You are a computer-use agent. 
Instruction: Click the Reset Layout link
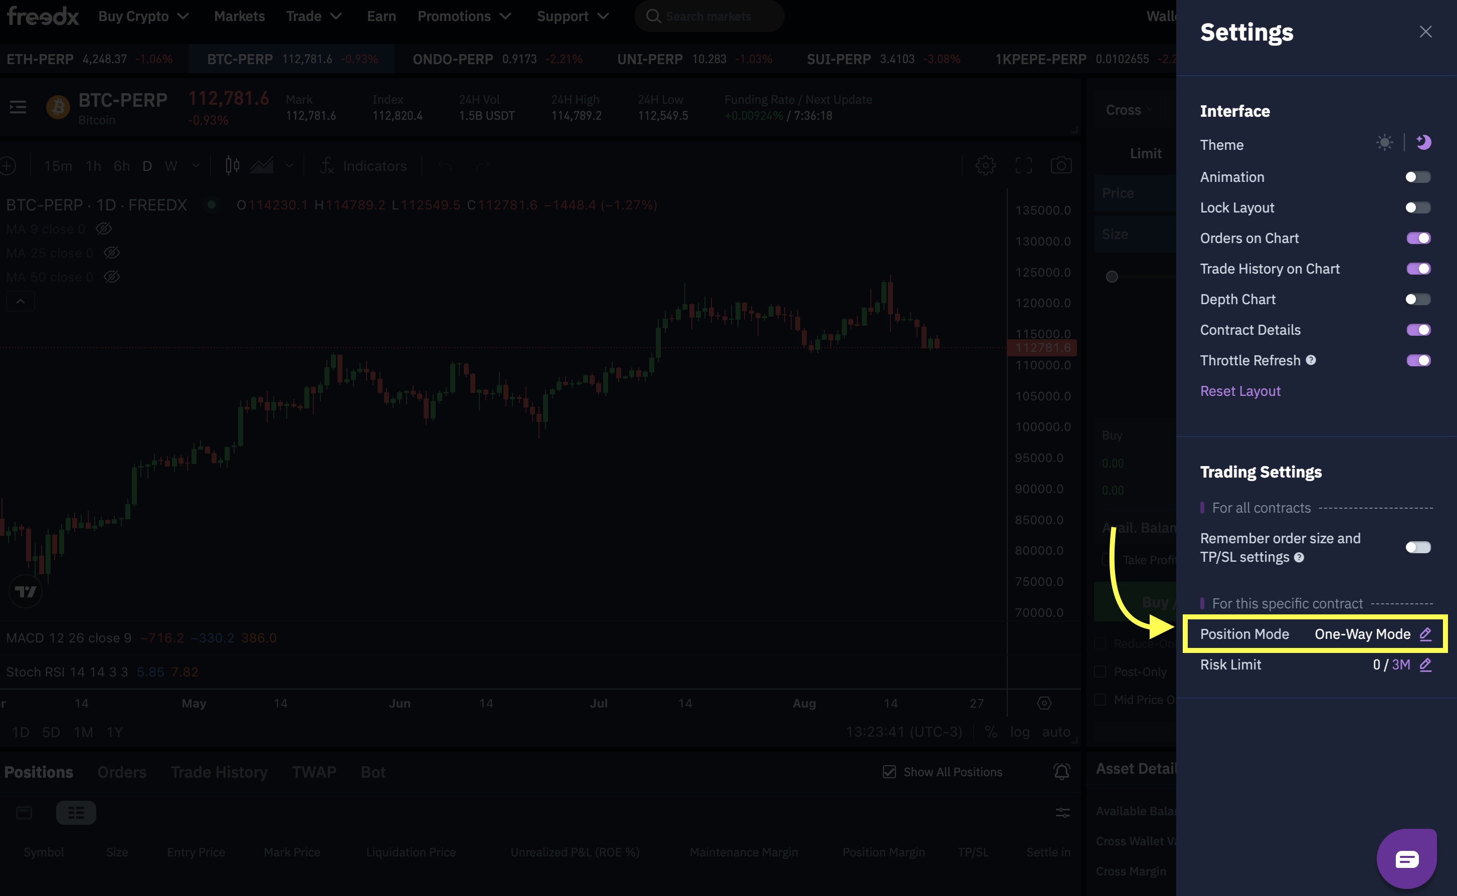coord(1240,391)
